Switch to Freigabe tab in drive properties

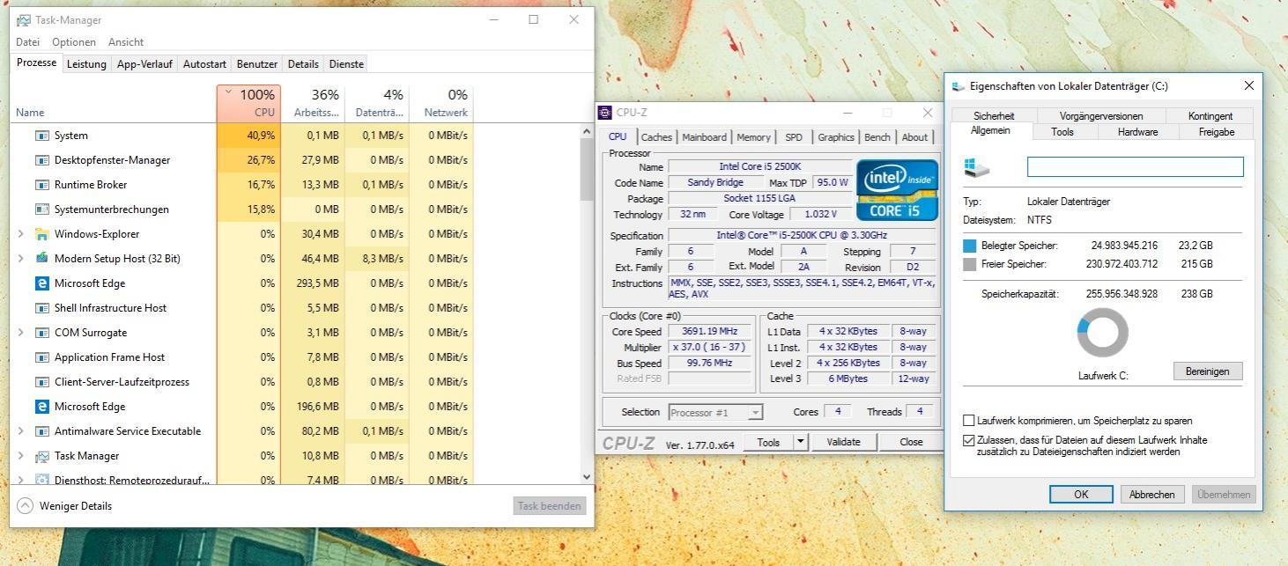tap(1217, 132)
